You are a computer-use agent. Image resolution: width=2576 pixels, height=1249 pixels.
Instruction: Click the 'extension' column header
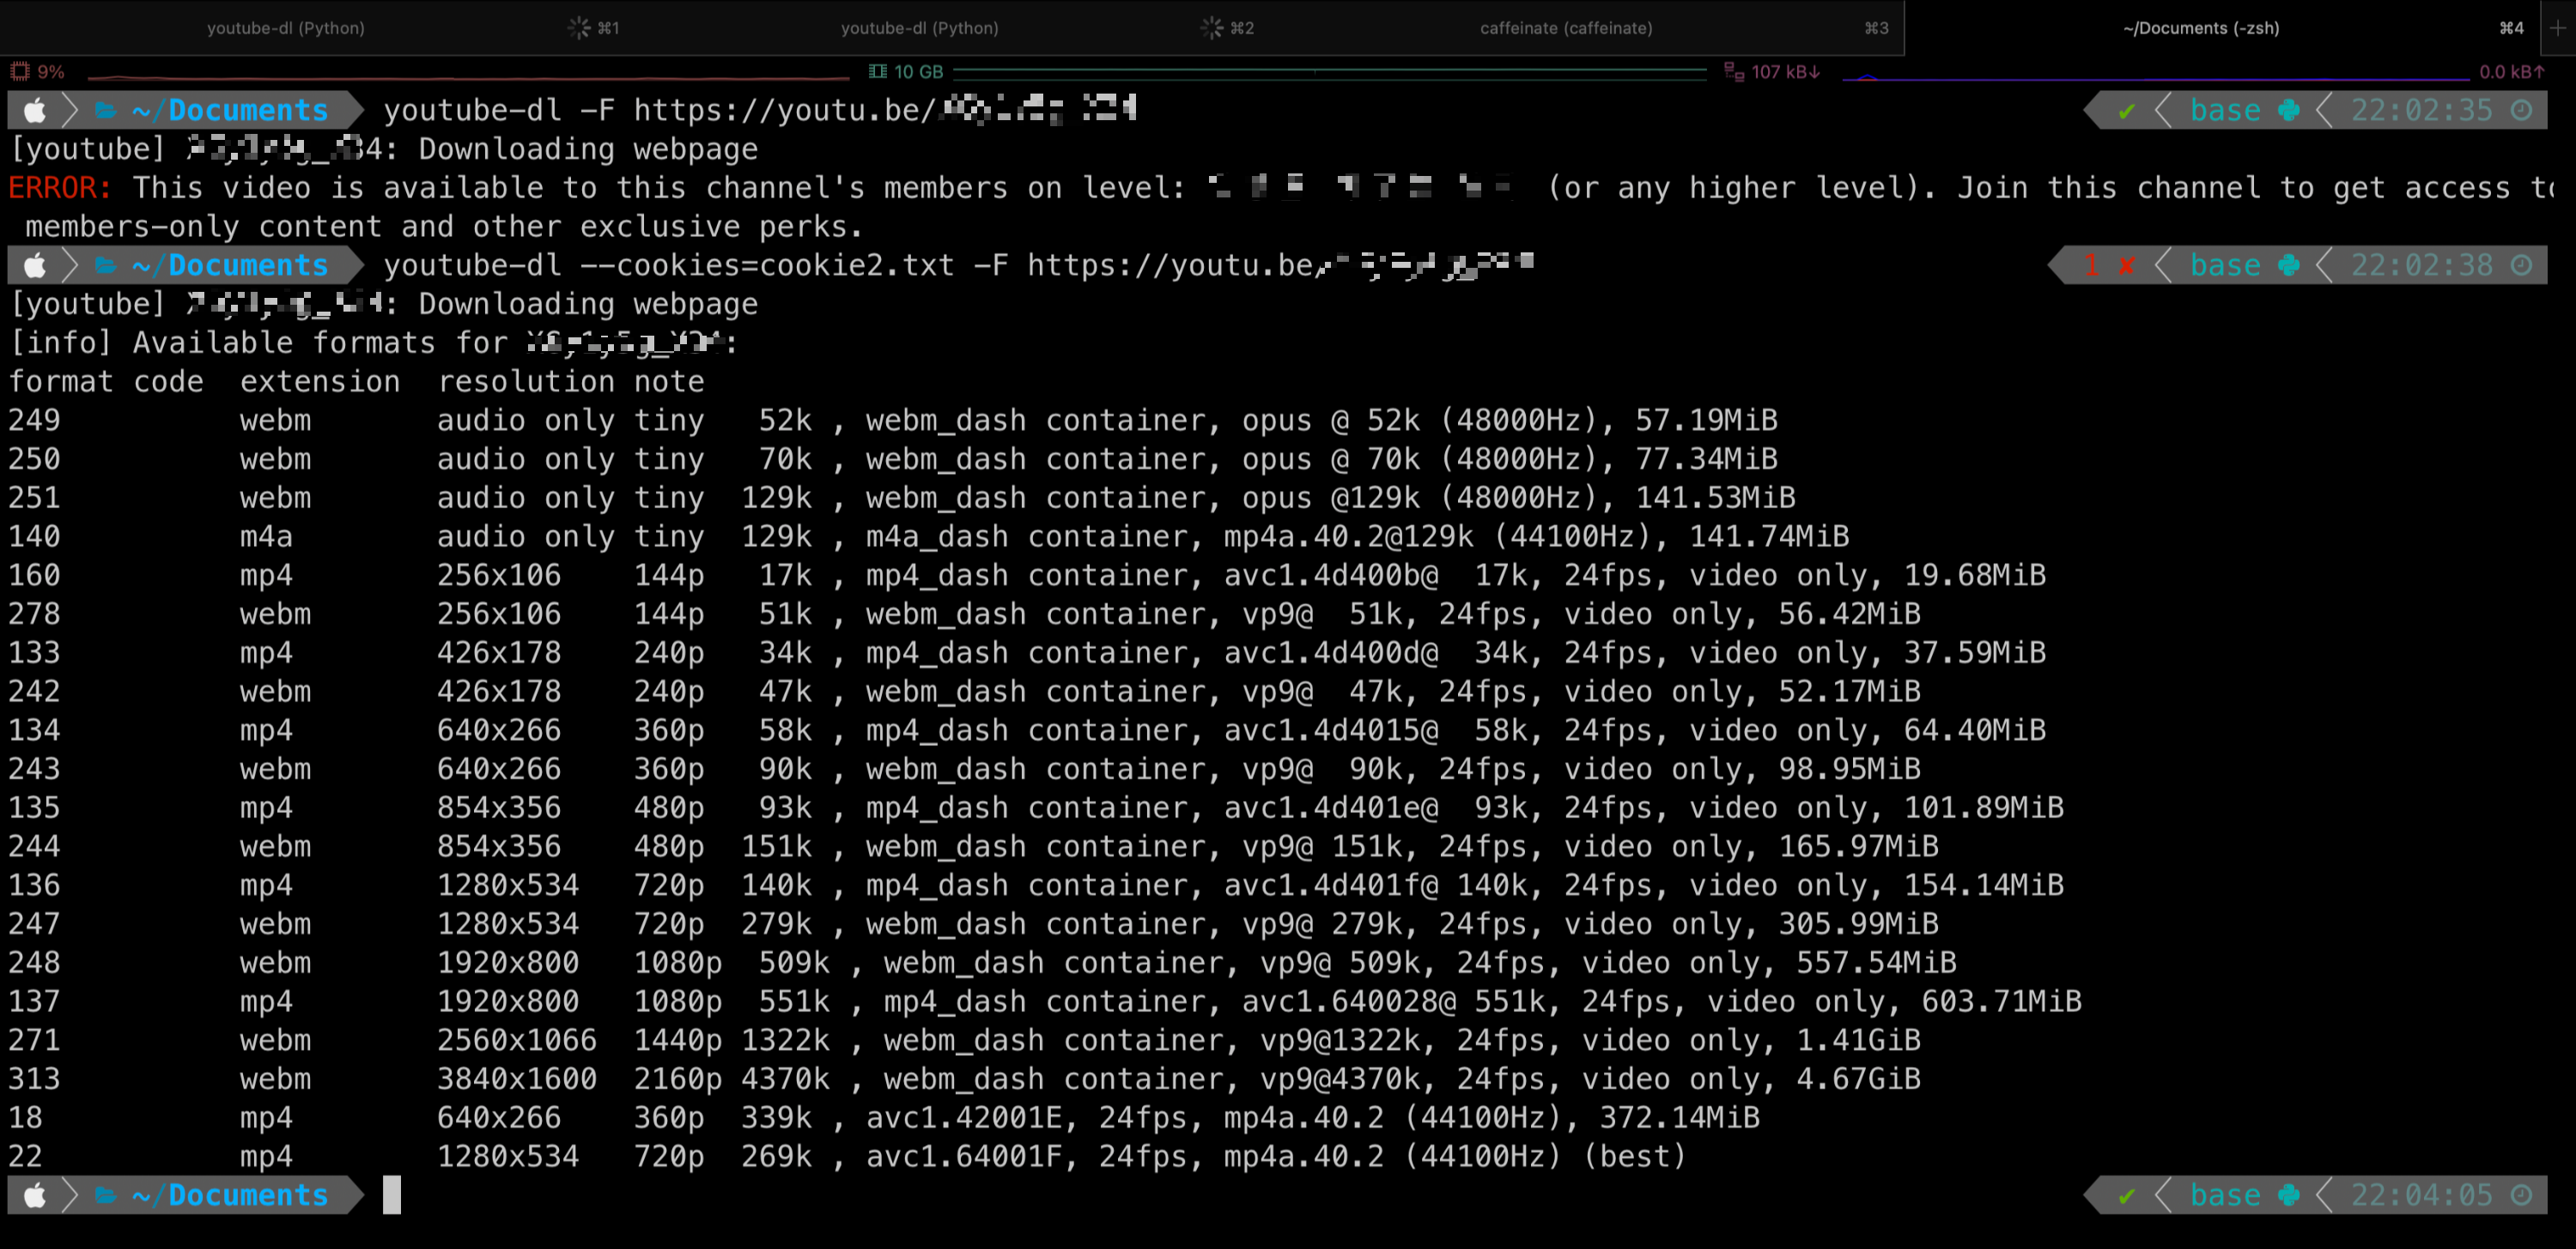(320, 382)
